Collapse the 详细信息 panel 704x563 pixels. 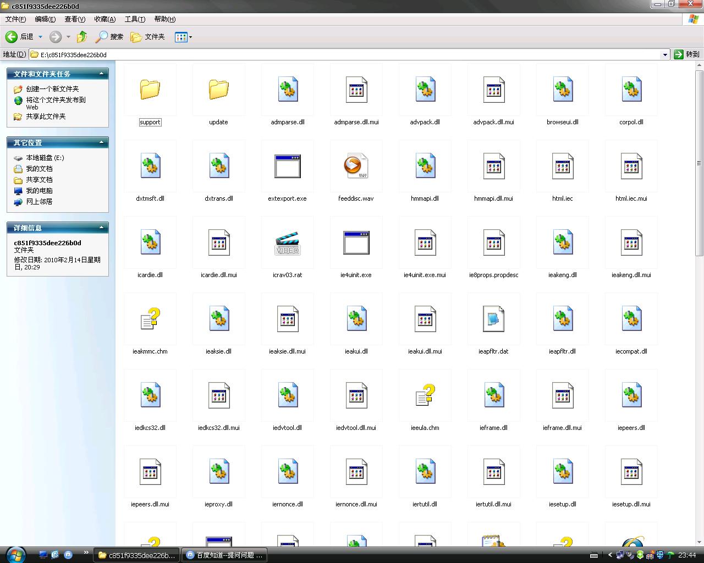click(x=101, y=228)
